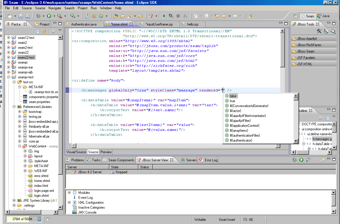This screenshot has height=224, width=340.
Task: Start server in debug mode in JBoss Server View
Action: click(x=294, y=160)
